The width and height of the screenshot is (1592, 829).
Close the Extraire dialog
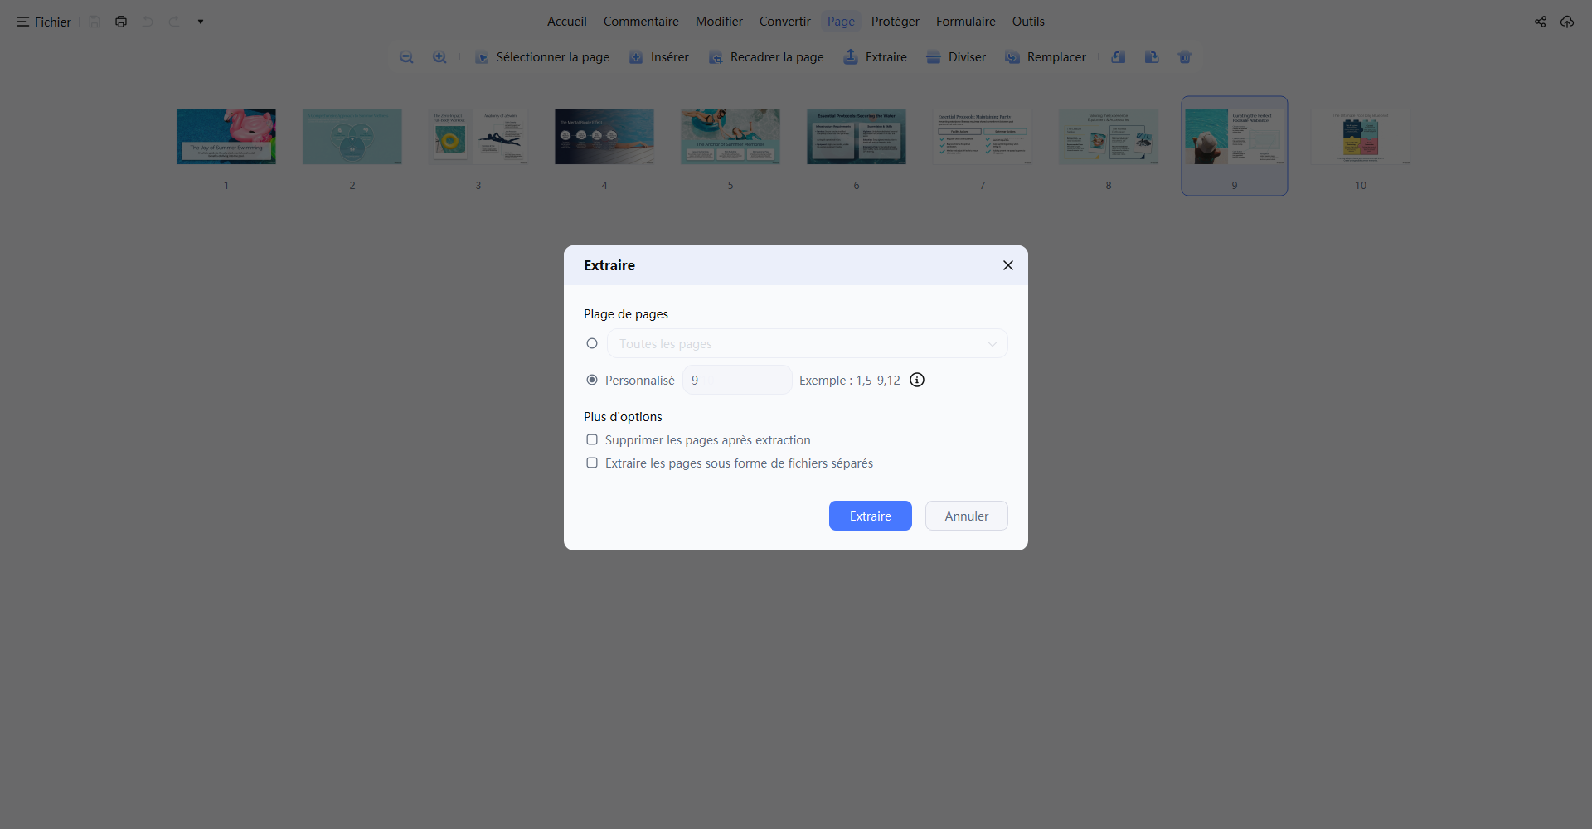pos(1008,265)
